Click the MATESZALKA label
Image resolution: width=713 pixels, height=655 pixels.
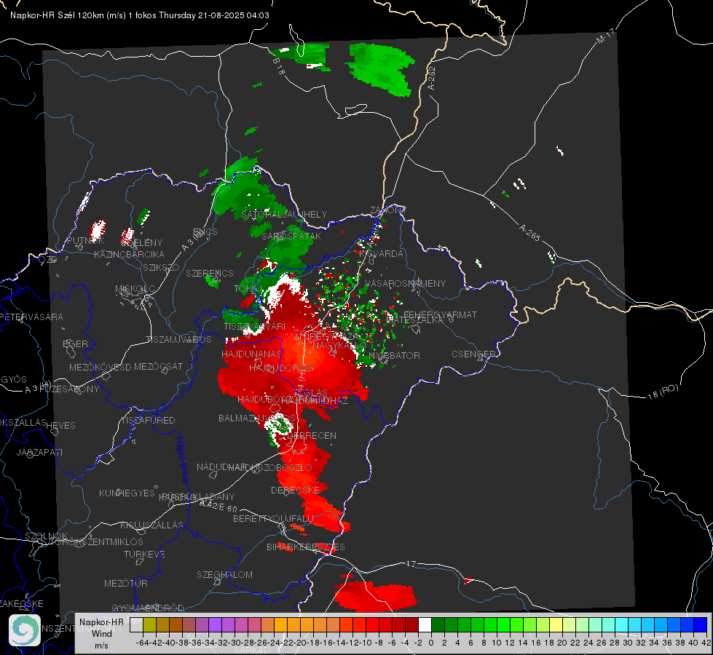tap(414, 319)
